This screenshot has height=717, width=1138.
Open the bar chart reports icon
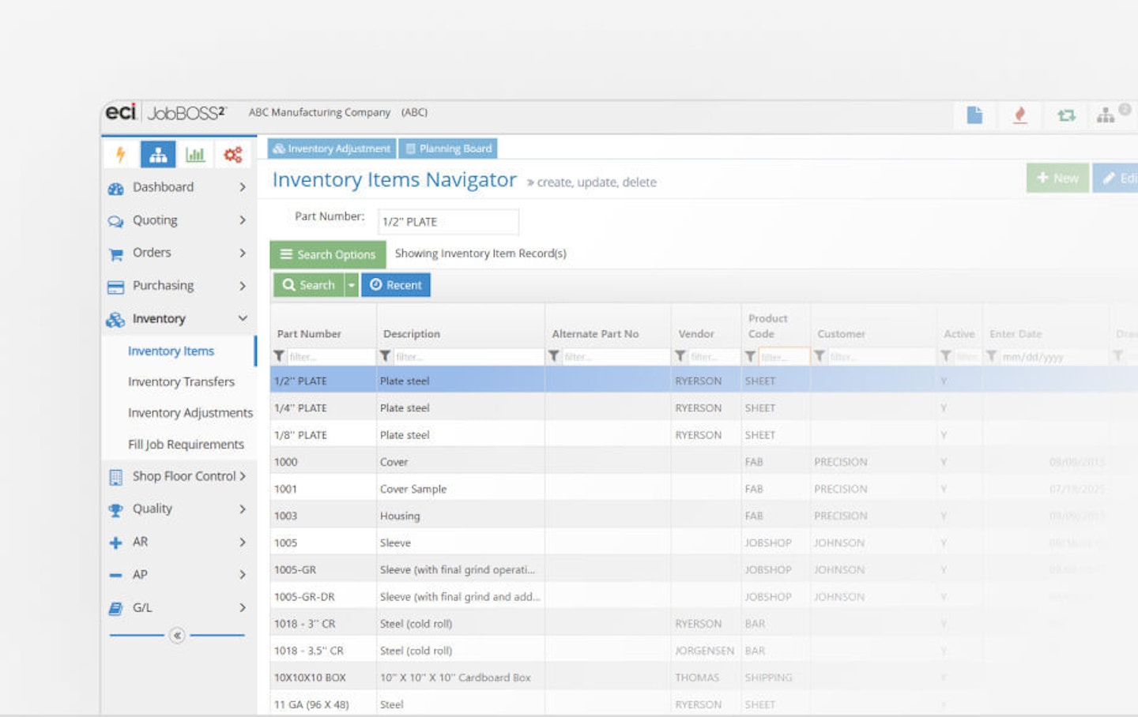194,155
